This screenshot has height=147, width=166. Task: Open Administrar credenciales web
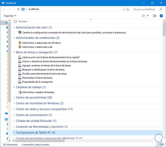pos(37,47)
